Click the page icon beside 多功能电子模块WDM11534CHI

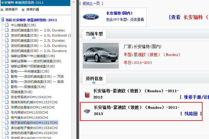tap(7, 128)
